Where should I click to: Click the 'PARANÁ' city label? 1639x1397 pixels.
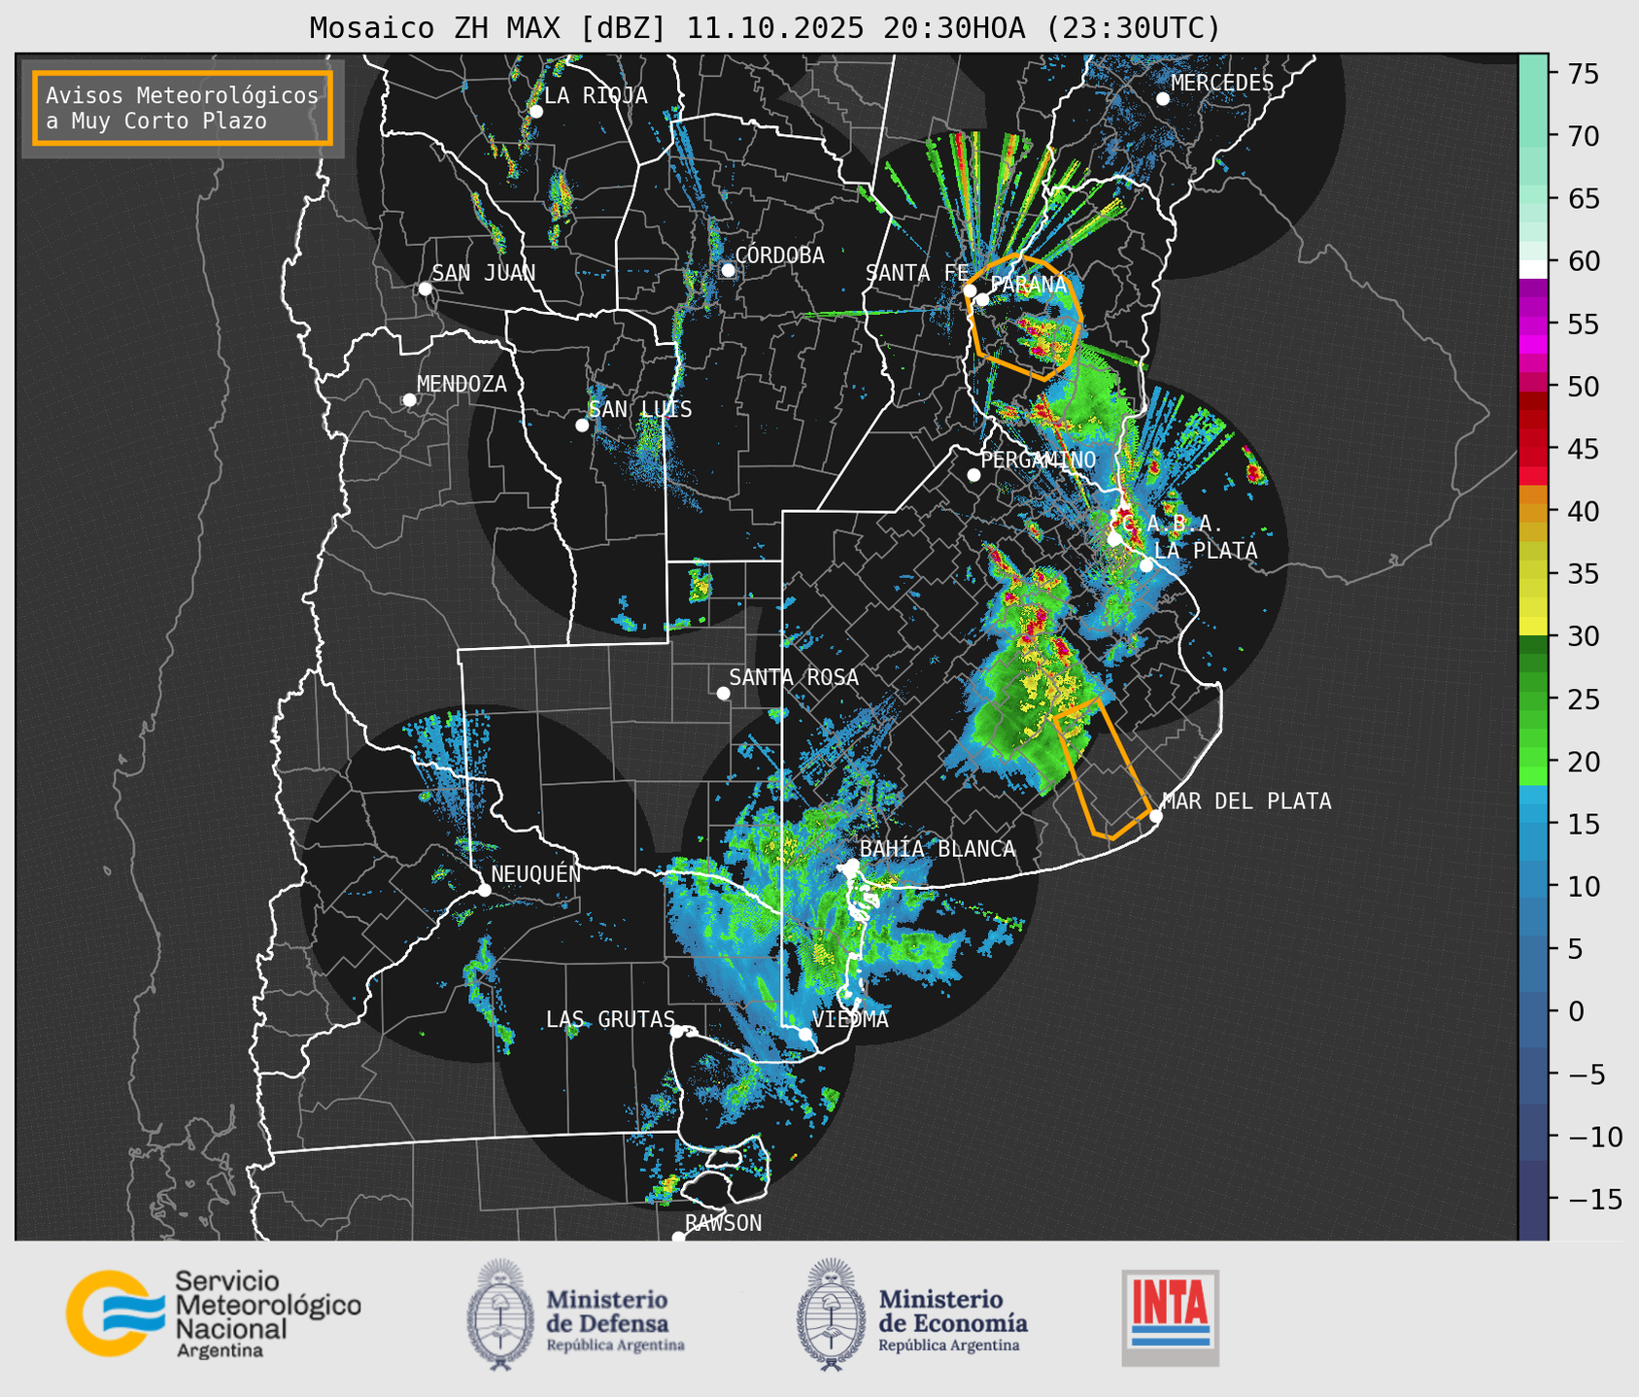1028,285
